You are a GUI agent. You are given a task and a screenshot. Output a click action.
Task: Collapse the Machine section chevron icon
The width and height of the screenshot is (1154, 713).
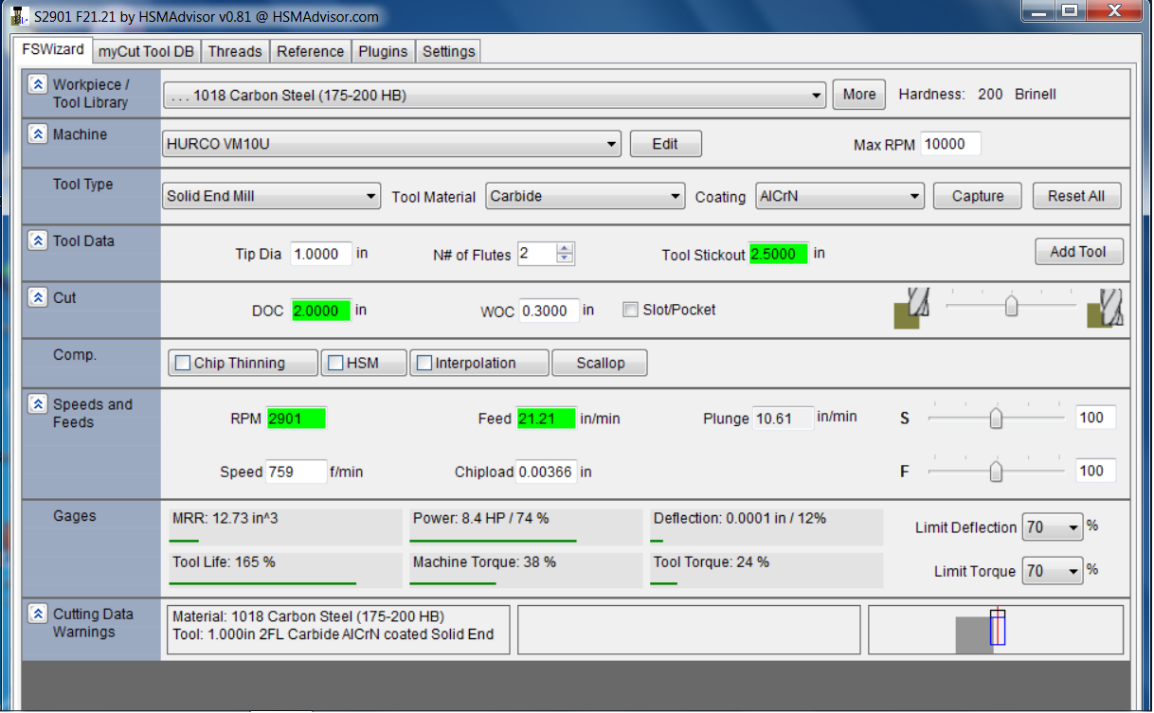click(x=37, y=134)
